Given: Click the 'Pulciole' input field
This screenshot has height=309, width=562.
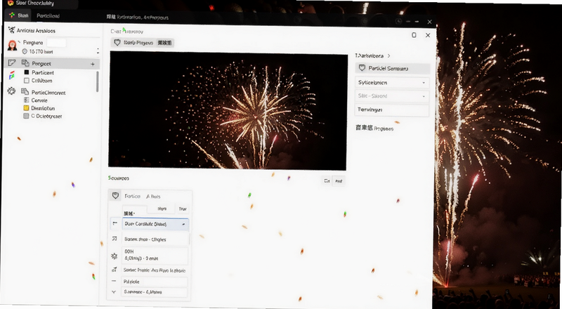Looking at the screenshot, I should click(x=155, y=282).
